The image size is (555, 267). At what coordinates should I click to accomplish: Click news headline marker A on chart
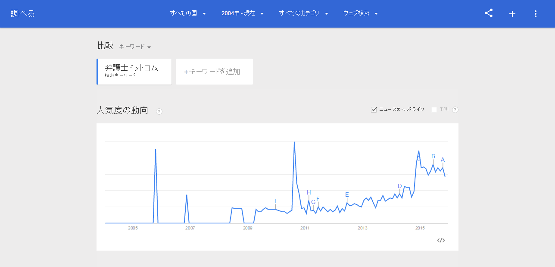[443, 160]
